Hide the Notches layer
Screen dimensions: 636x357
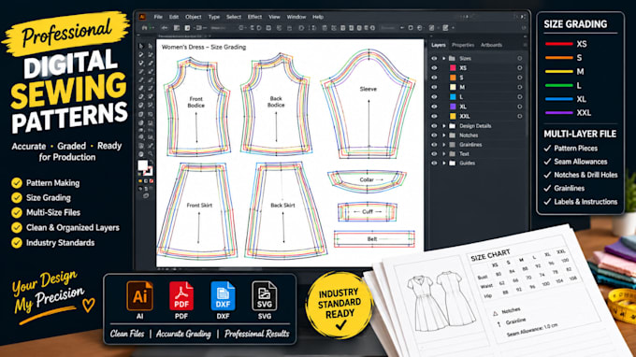434,136
